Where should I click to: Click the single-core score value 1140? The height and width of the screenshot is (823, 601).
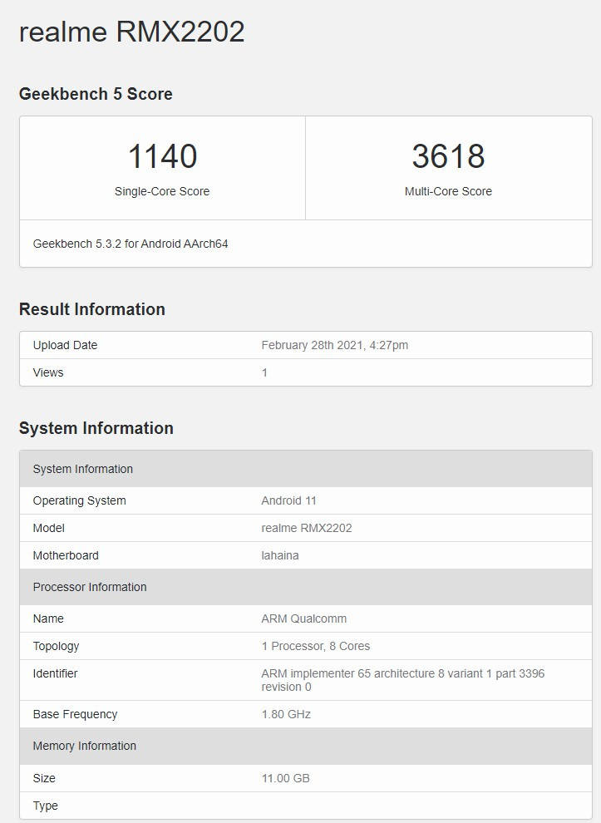click(x=162, y=156)
